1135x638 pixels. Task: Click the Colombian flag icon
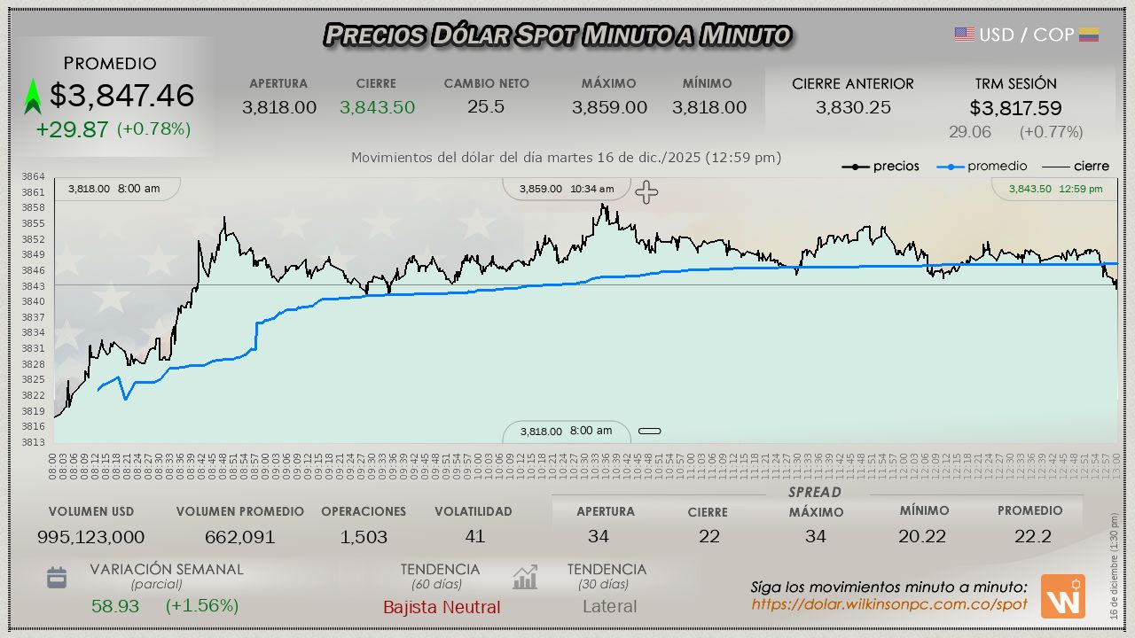click(x=1089, y=35)
